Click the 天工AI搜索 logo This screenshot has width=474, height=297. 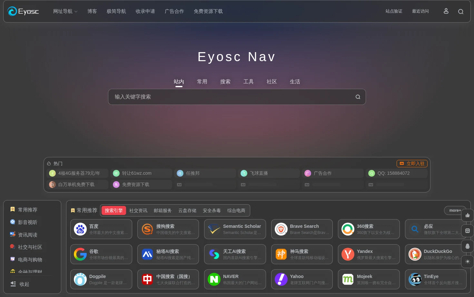pos(214,254)
